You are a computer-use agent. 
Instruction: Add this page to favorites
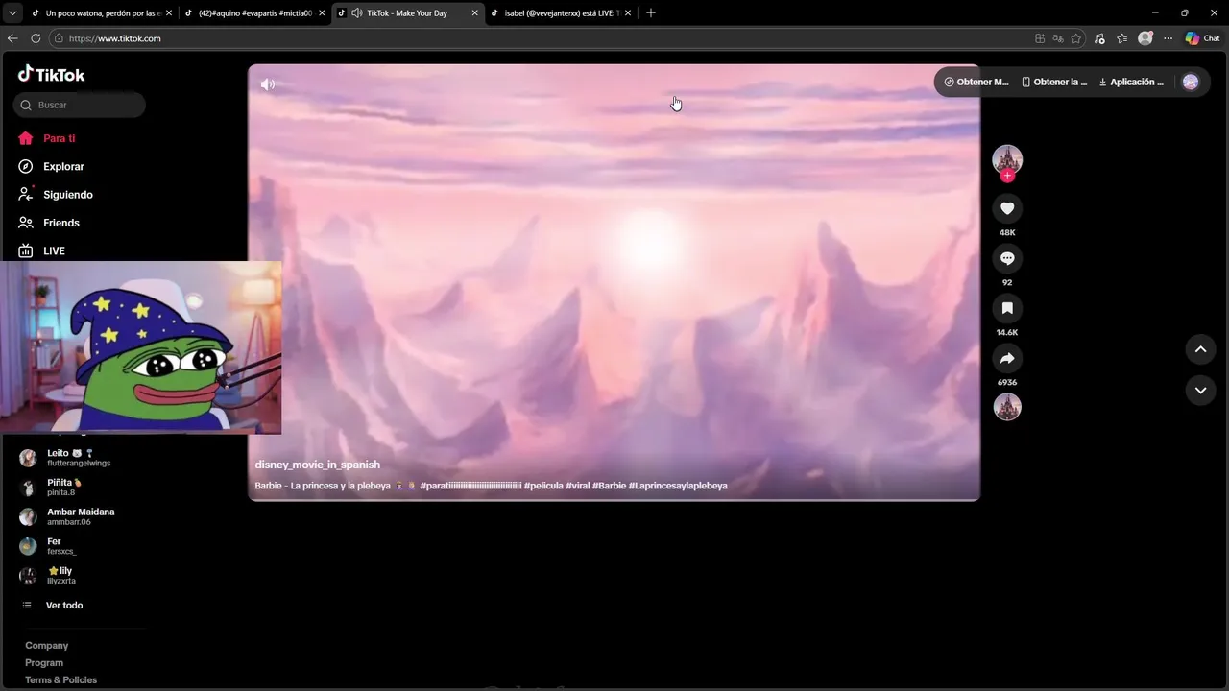click(1076, 38)
